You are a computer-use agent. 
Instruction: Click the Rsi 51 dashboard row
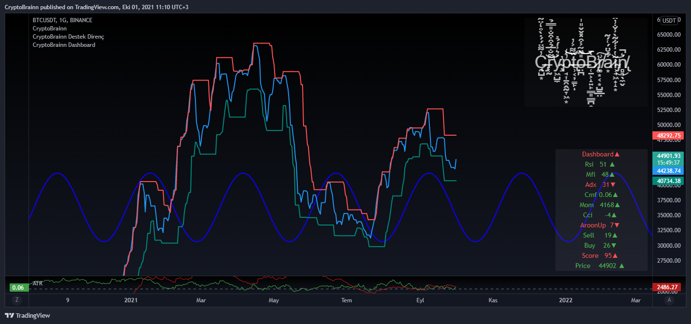click(601, 165)
